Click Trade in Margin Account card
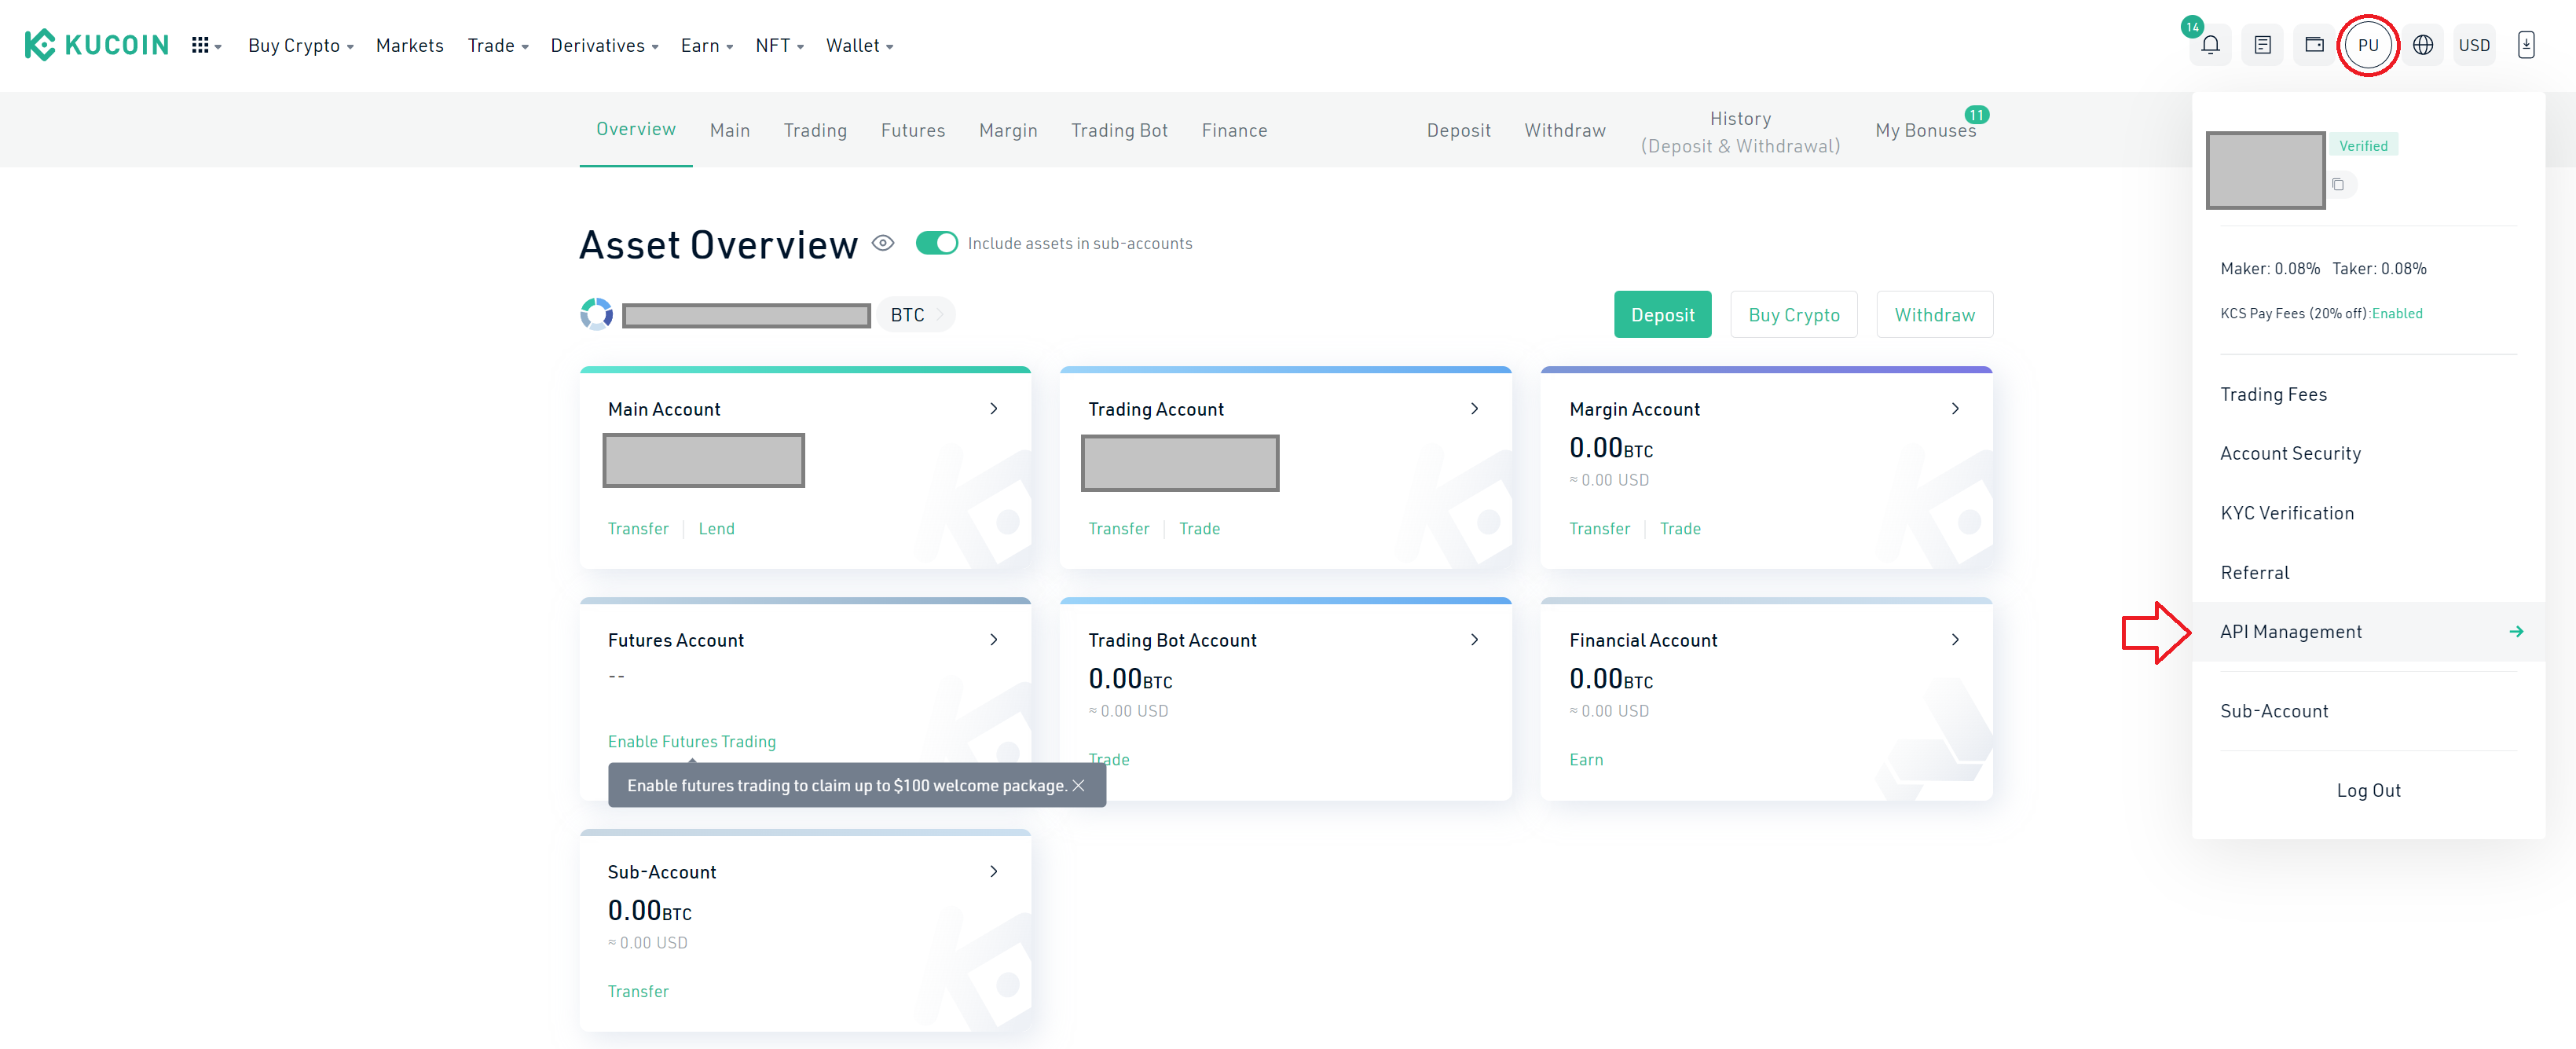This screenshot has height=1049, width=2576. (1680, 528)
